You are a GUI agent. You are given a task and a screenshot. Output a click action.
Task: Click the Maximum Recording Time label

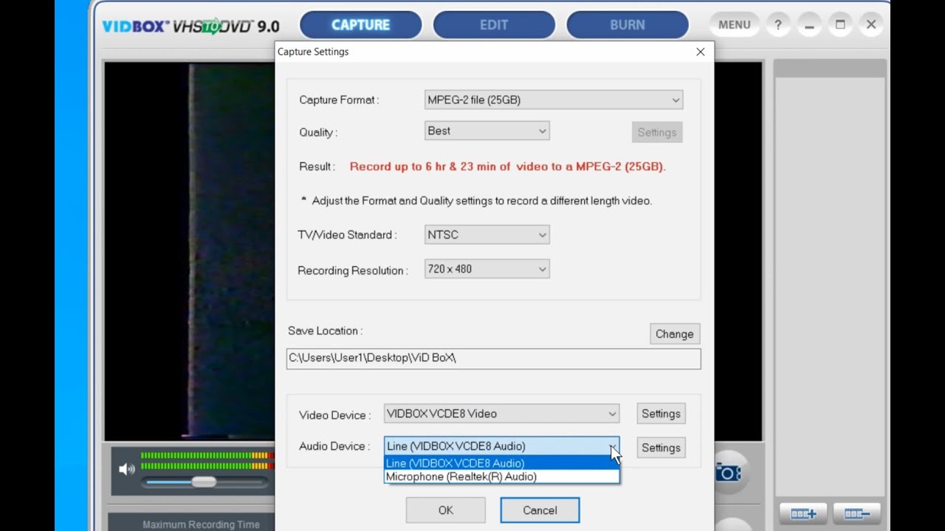tap(201, 524)
